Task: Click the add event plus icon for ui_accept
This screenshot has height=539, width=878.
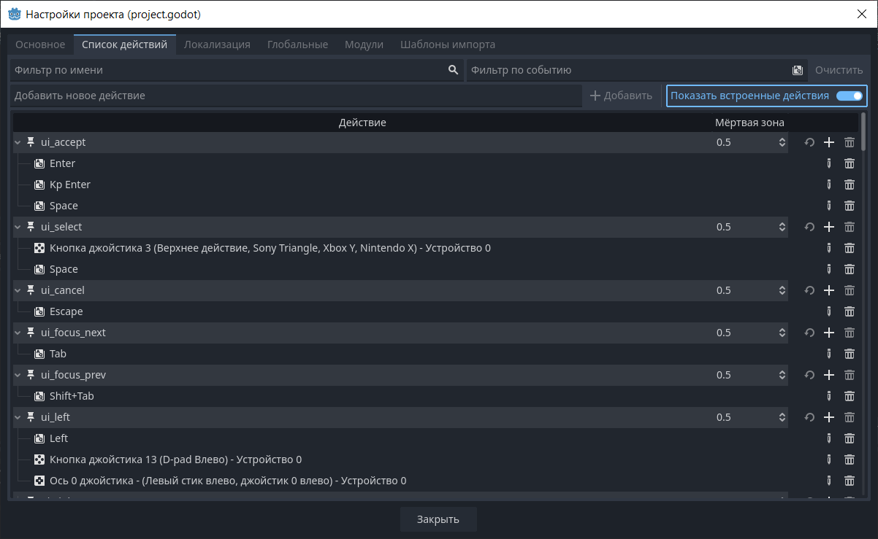Action: pyautogui.click(x=828, y=143)
